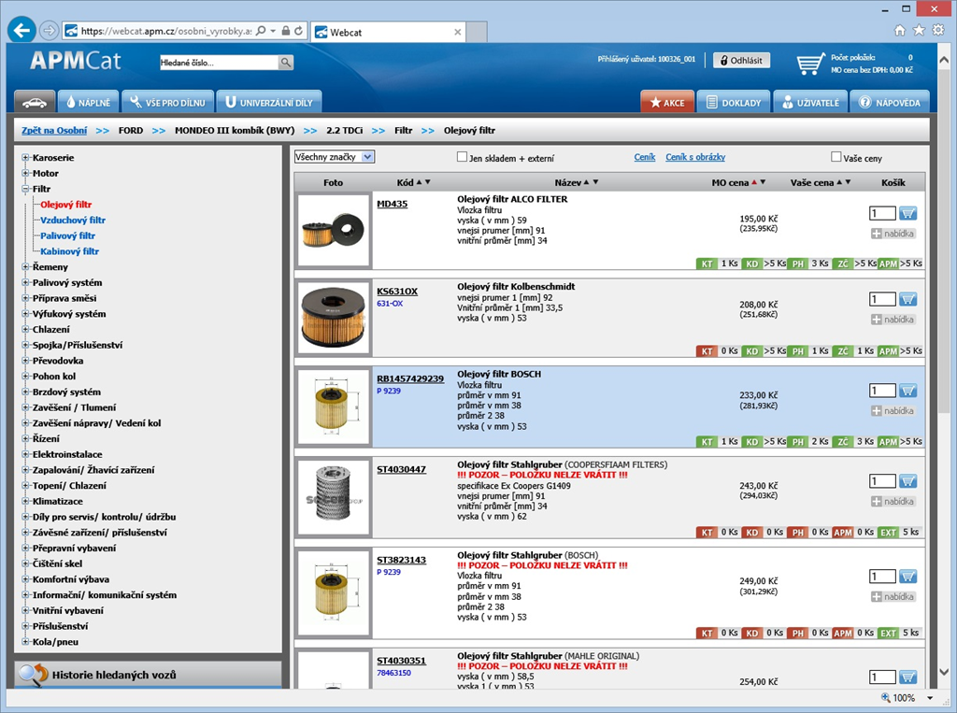Open the Všechny značky dropdown
This screenshot has width=957, height=713.
[335, 157]
